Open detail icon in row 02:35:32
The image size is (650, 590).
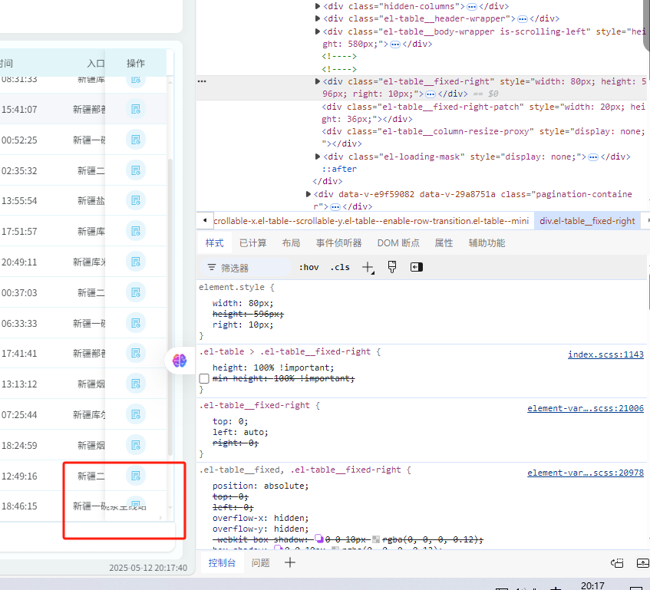(x=136, y=170)
